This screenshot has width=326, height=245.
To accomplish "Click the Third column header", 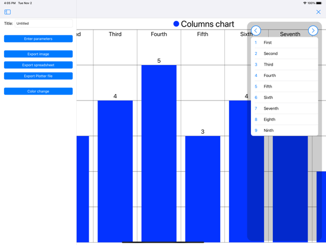I will [x=115, y=34].
